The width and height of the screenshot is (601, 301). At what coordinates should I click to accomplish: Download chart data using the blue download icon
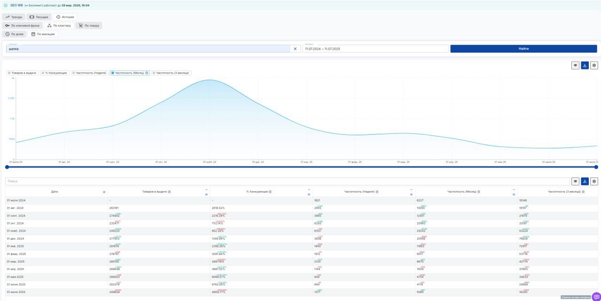click(x=585, y=65)
